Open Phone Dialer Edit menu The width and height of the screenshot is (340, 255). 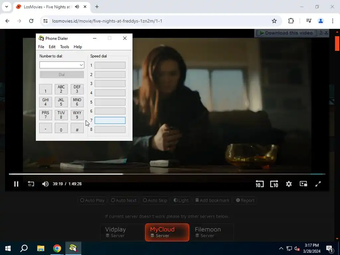click(52, 47)
